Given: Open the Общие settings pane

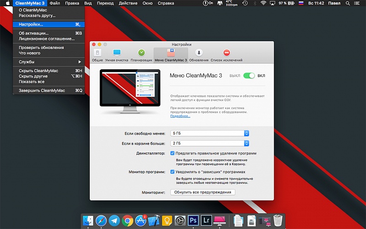Looking at the screenshot, I should (97, 55).
